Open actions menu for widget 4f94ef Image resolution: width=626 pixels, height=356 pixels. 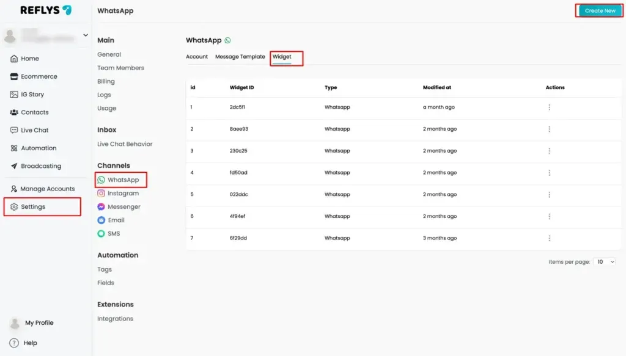click(550, 217)
